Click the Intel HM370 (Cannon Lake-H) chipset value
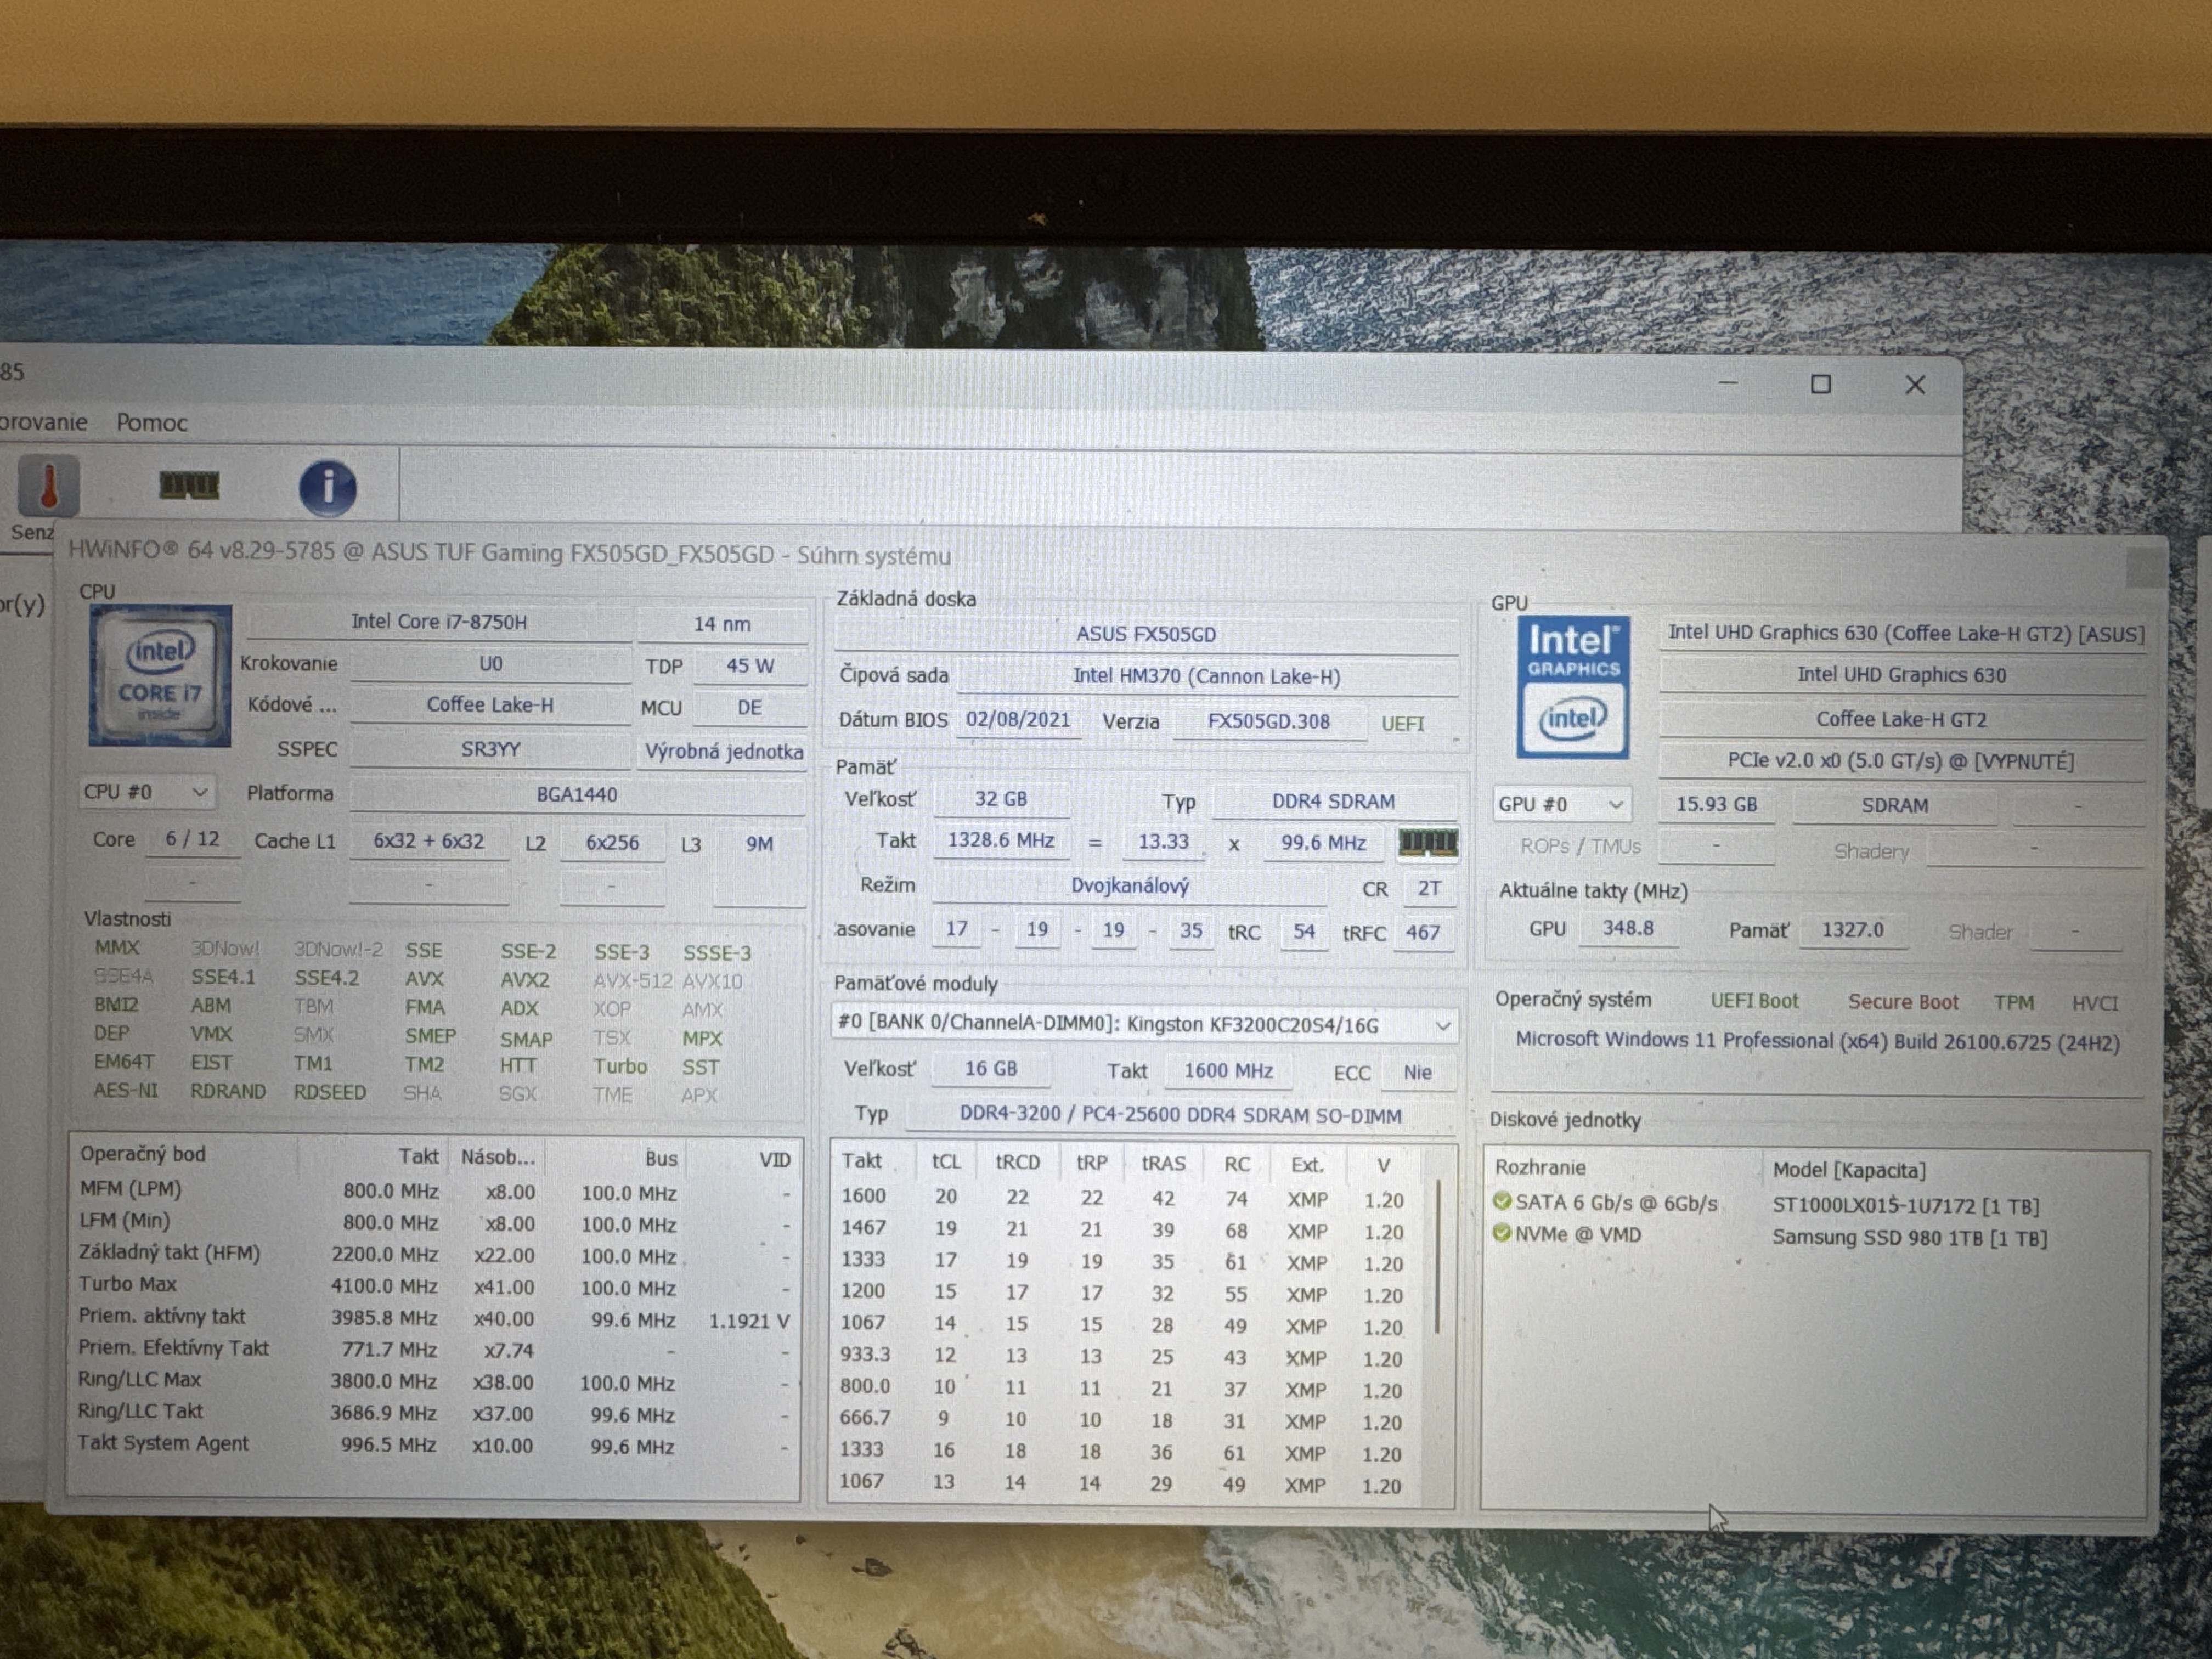This screenshot has height=1659, width=2212. pyautogui.click(x=1207, y=676)
